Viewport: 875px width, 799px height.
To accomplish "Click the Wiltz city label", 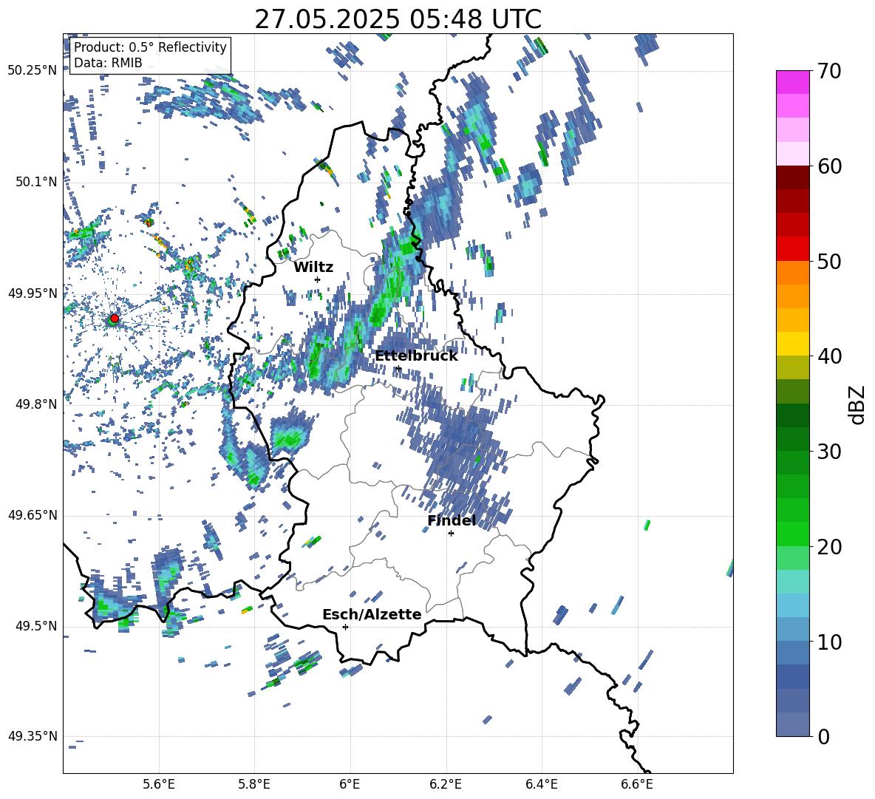I will 313,268.
